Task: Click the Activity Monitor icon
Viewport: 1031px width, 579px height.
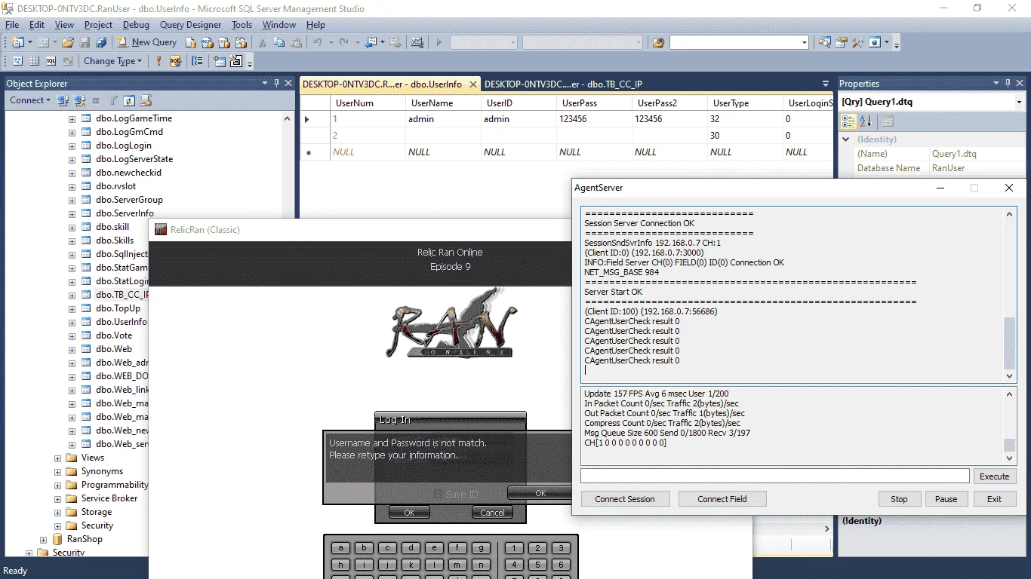Action: (417, 42)
